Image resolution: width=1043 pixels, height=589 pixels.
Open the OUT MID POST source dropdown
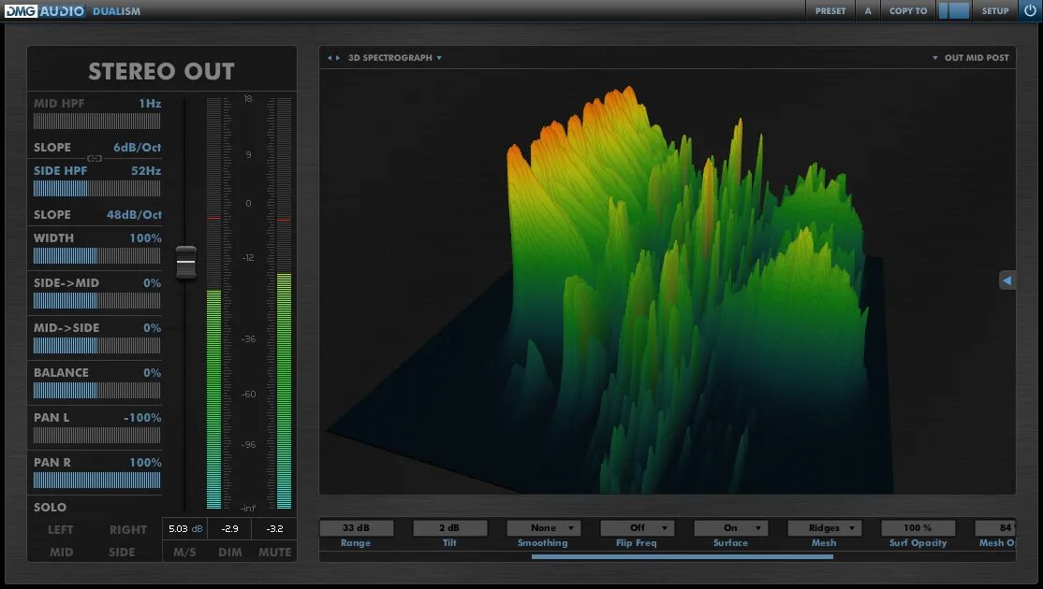coord(972,57)
